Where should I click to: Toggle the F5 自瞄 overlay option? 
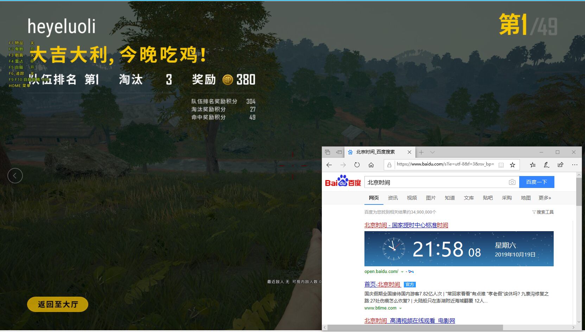(x=21, y=67)
